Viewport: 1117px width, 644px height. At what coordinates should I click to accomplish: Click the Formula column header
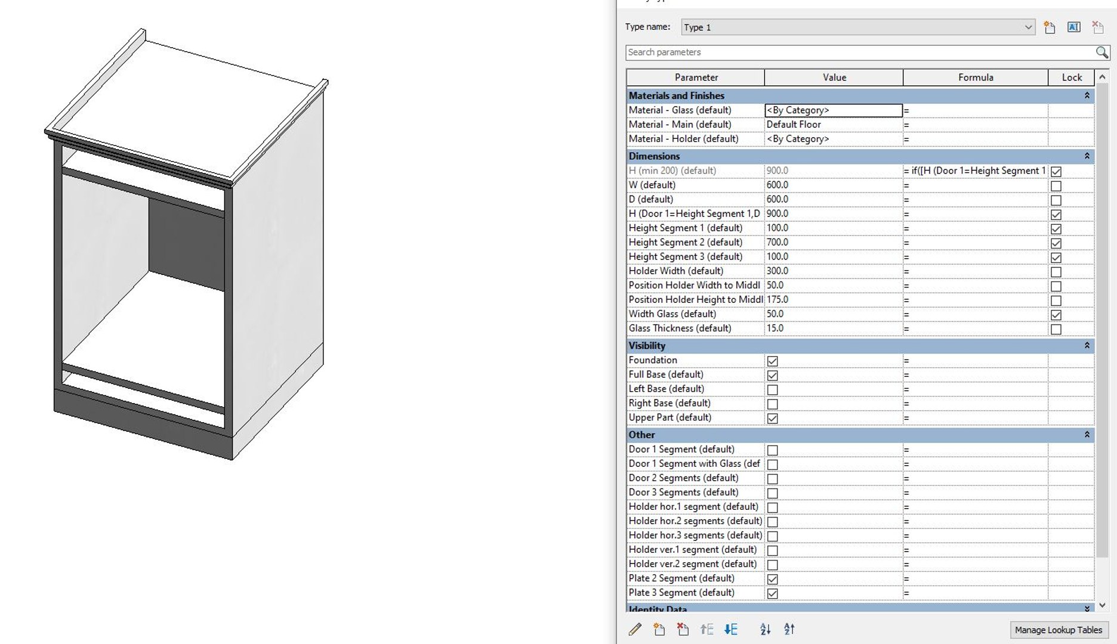tap(976, 78)
